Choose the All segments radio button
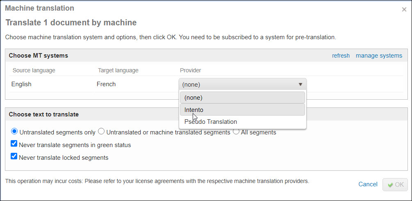This screenshot has width=412, height=201. tap(236, 132)
